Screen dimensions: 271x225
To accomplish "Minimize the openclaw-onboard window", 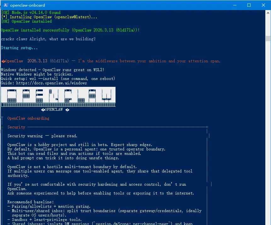I will pos(235,5).
